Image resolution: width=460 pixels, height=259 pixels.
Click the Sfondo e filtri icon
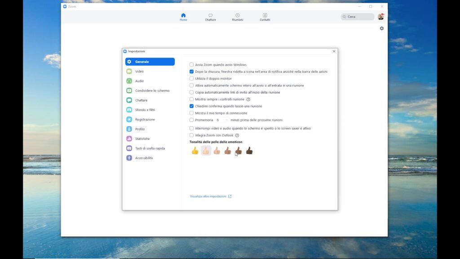coord(129,110)
